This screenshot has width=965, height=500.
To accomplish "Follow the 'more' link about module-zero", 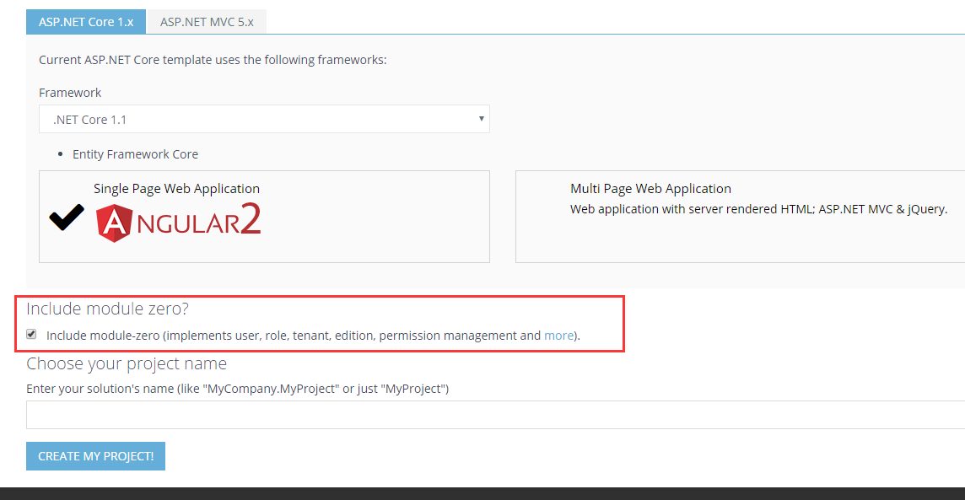I will (x=558, y=336).
